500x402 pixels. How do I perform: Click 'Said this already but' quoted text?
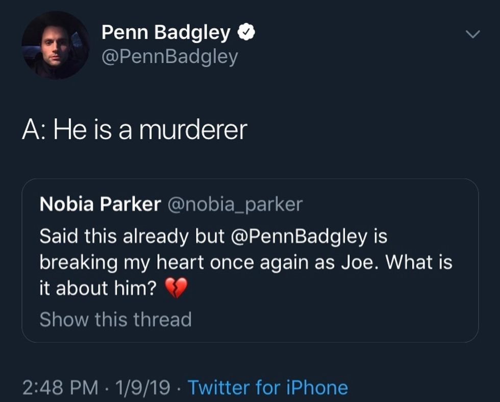[133, 237]
